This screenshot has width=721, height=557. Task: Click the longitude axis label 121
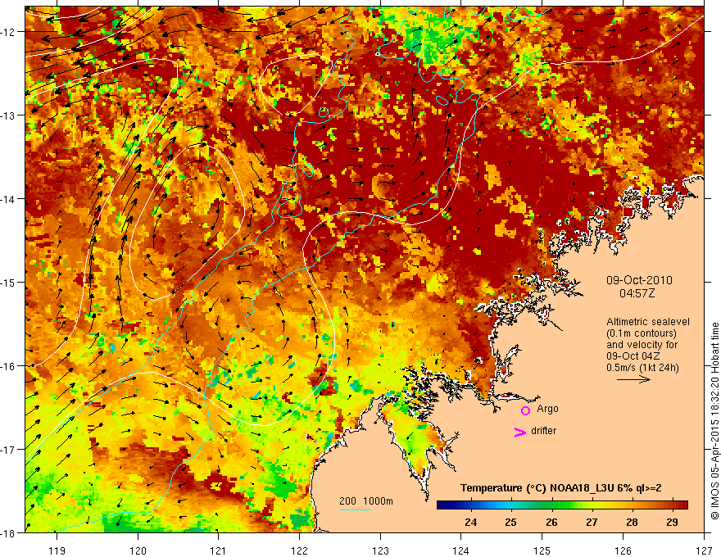(219, 550)
